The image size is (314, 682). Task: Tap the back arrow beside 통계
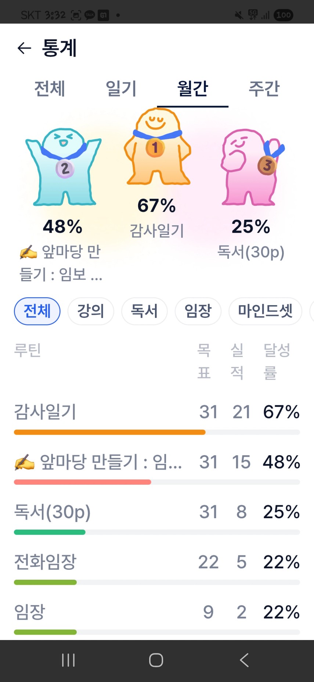pos(24,48)
